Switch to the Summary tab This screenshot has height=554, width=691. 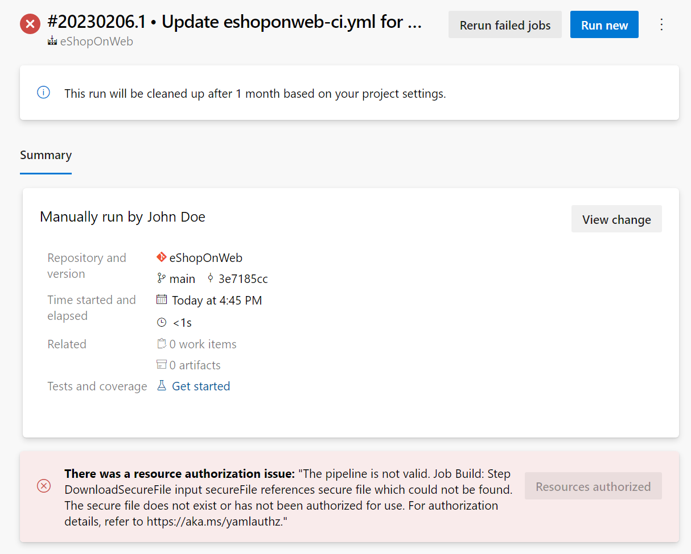tap(46, 155)
